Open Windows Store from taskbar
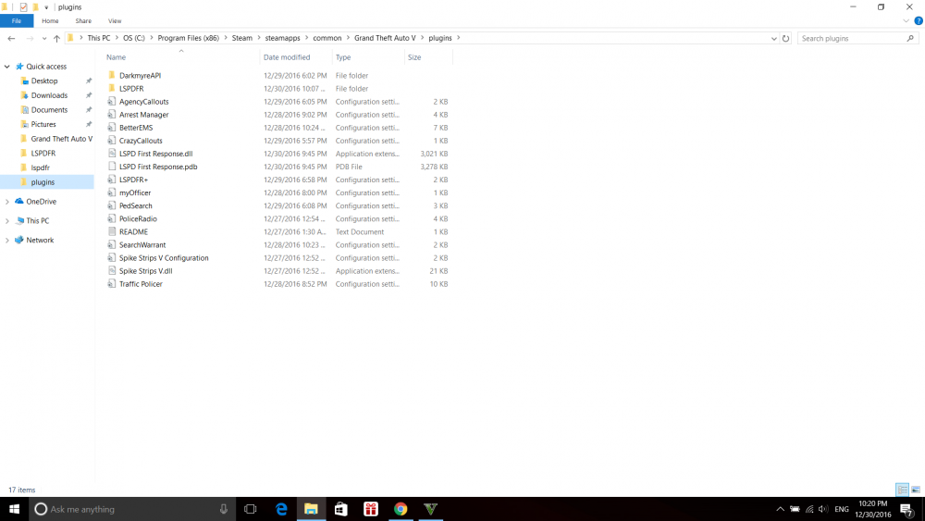This screenshot has width=925, height=521. click(341, 509)
